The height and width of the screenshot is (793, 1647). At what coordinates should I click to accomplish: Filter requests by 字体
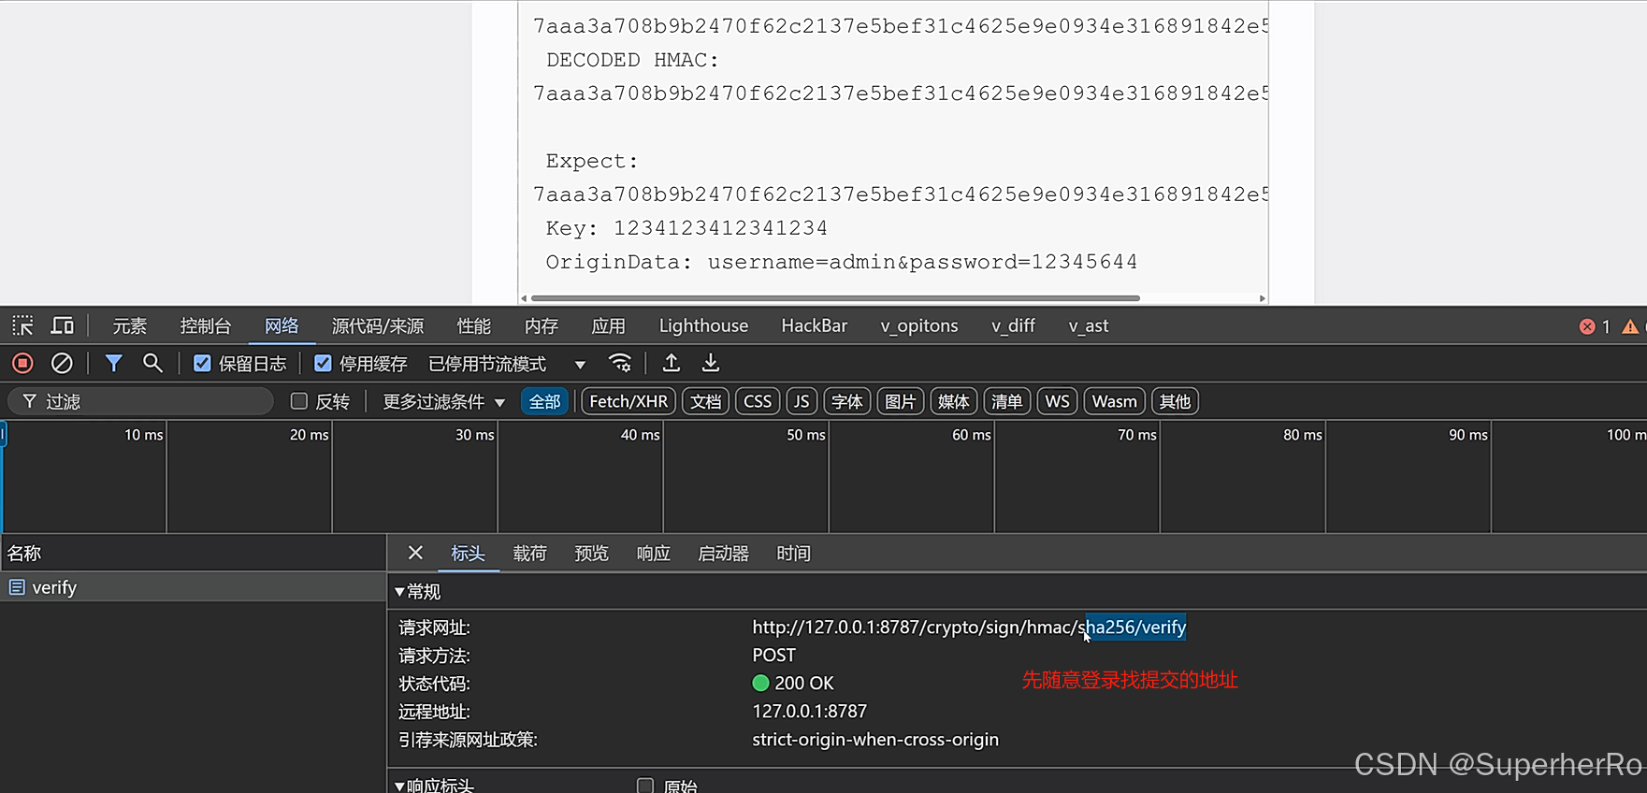847,401
